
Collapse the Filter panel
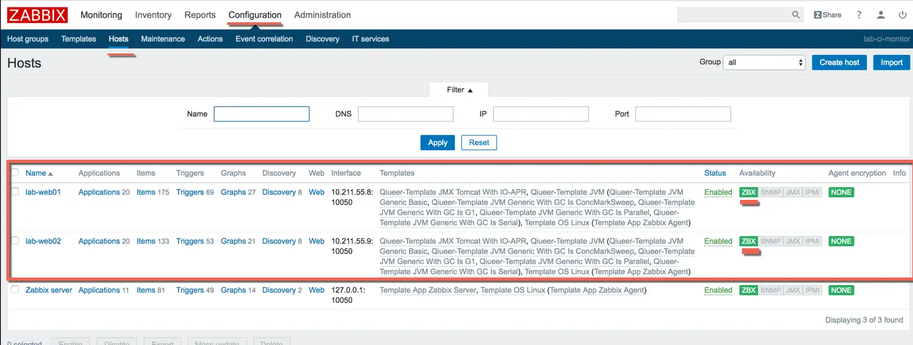(x=459, y=90)
